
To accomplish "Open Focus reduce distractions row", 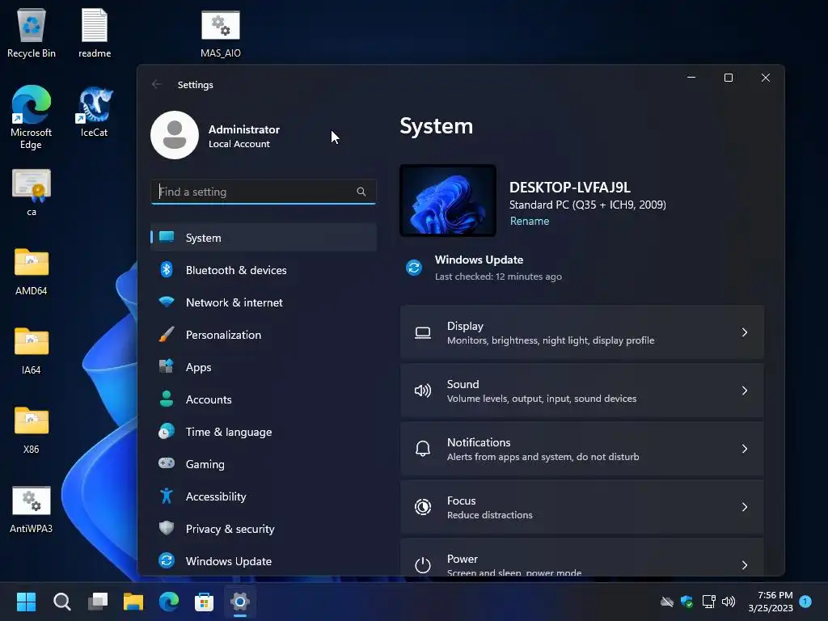I will click(582, 507).
